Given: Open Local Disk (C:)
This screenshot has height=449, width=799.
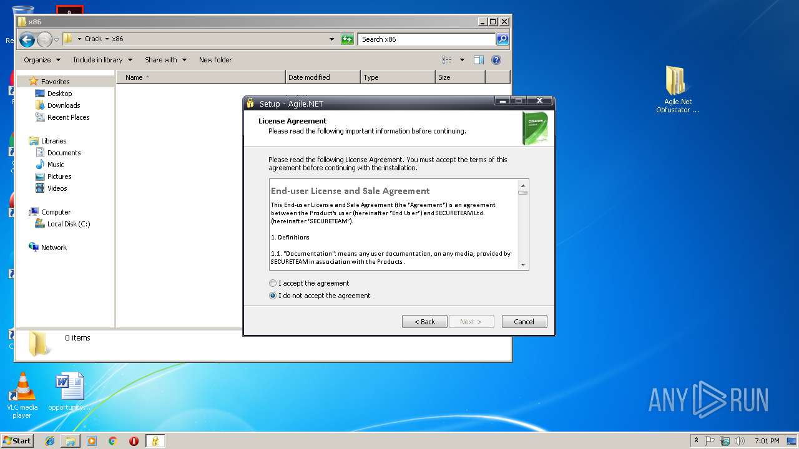Looking at the screenshot, I should (69, 224).
